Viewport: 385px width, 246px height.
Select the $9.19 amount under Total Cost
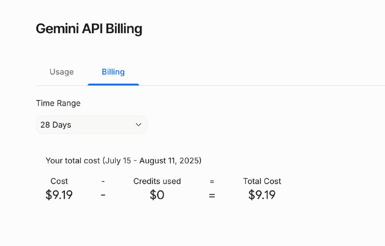[262, 195]
